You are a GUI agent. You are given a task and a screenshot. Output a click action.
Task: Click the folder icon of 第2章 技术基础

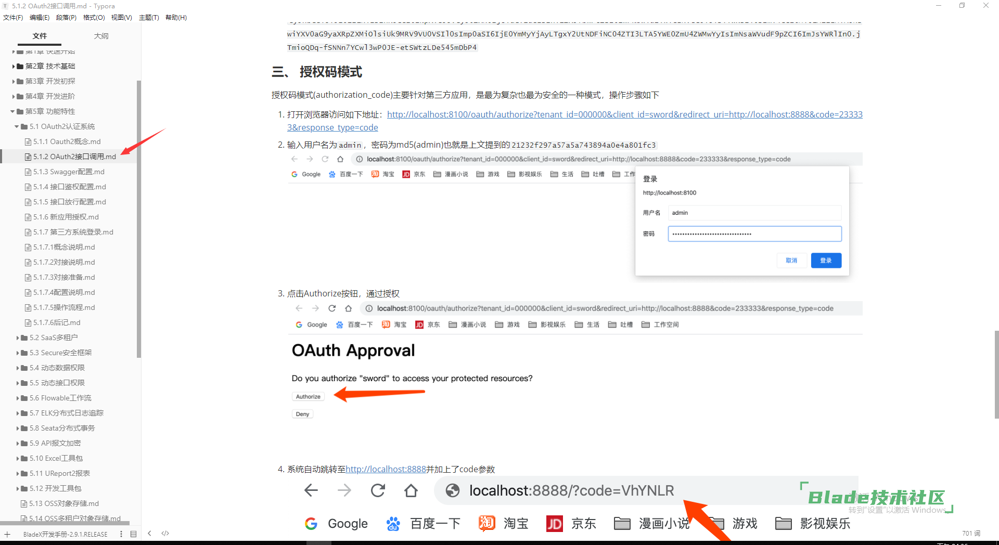(20, 66)
